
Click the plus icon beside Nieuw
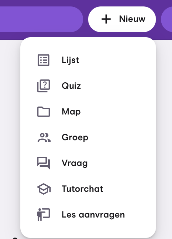tap(106, 19)
